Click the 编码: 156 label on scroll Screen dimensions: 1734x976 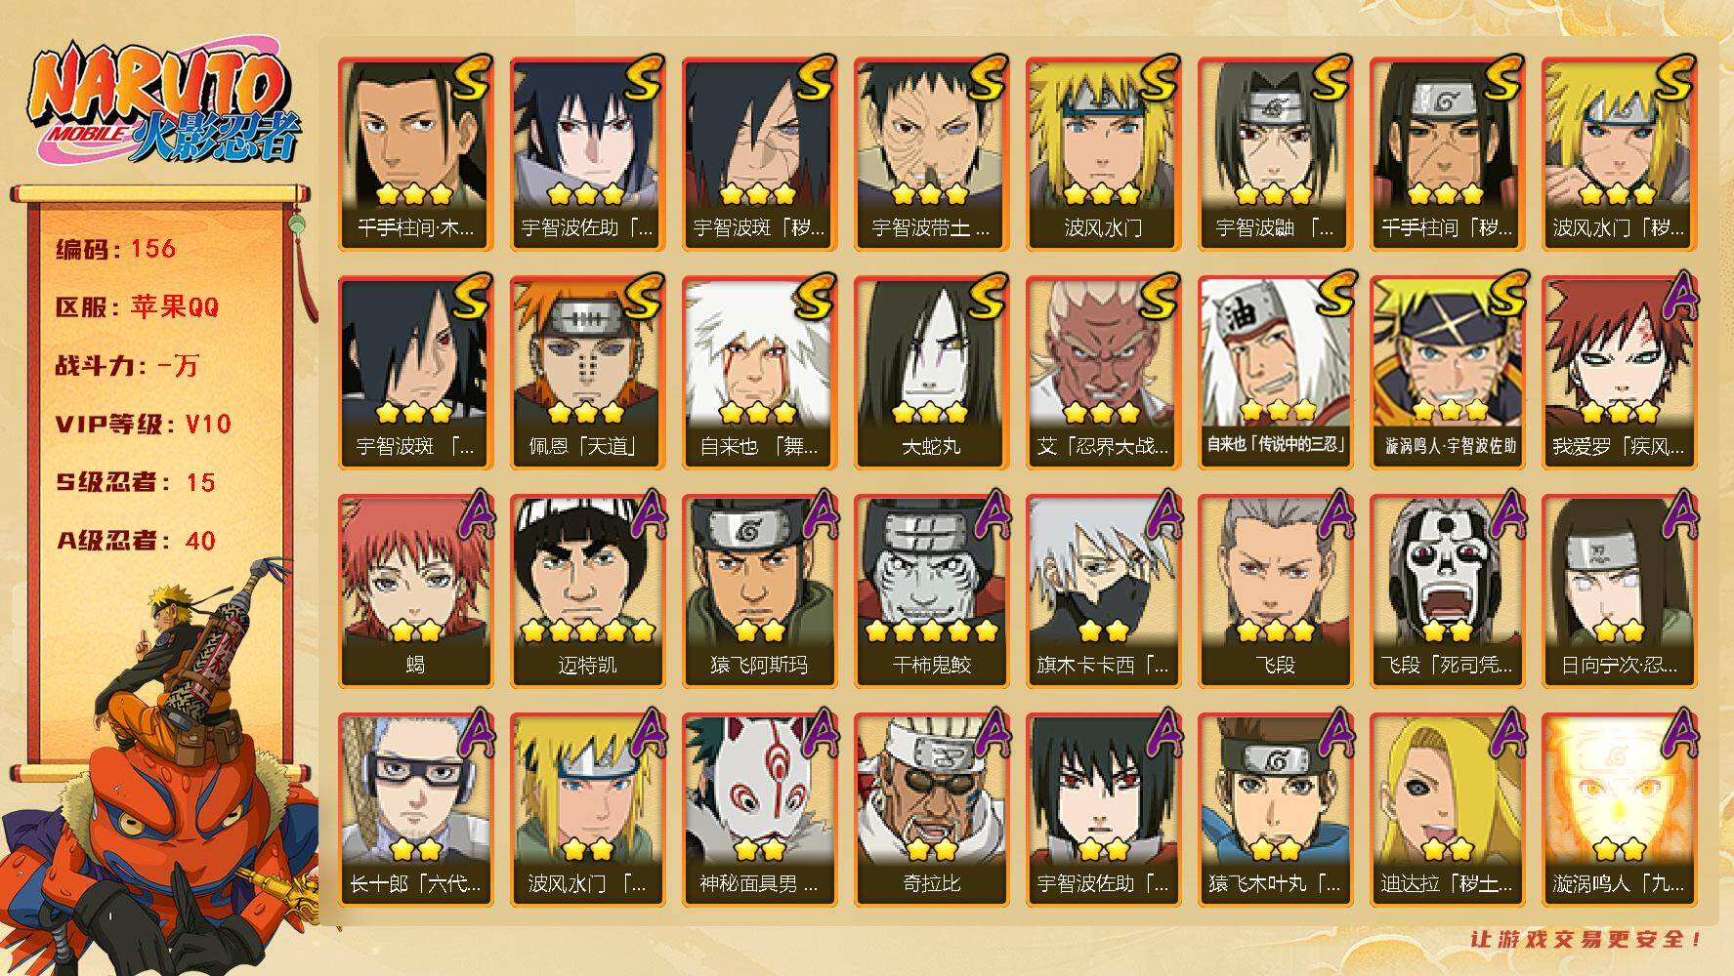116,249
